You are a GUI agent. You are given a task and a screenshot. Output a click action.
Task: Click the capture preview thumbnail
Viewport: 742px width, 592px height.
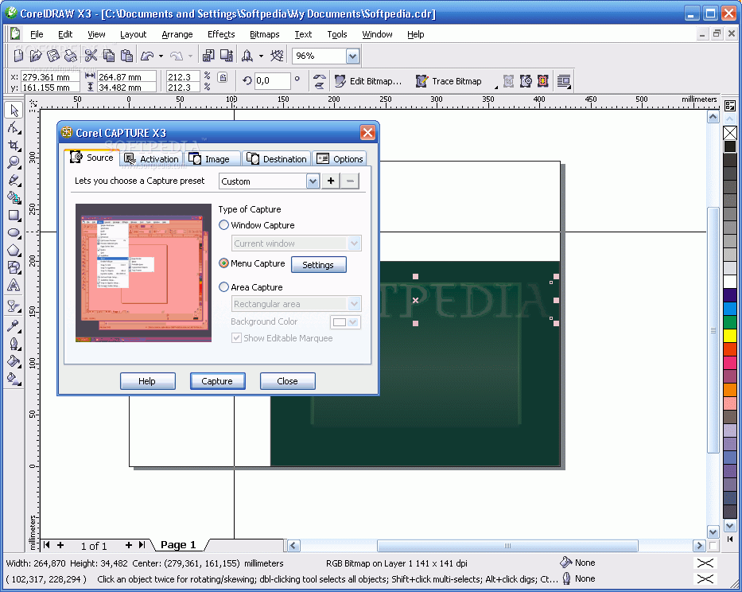(x=143, y=273)
